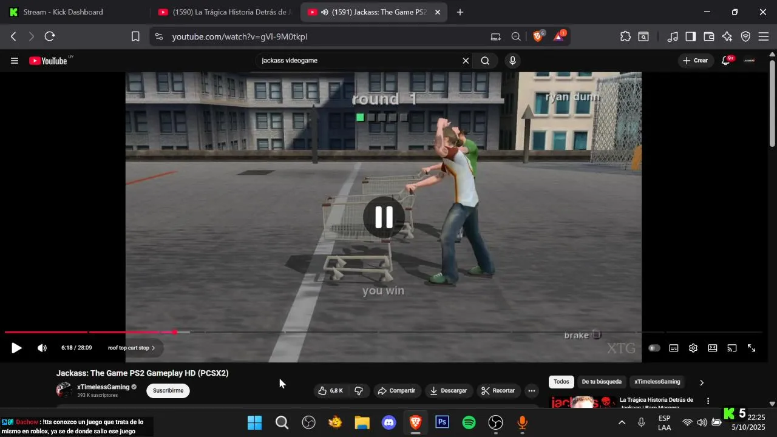Open the Brave Wallet icon
This screenshot has height=437, width=777.
709,36
